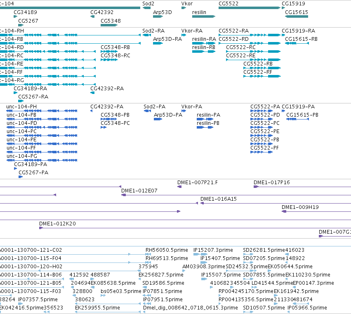This screenshot has width=351, height=314.
Task: Click the resilin gene label
Action: coord(199,12)
